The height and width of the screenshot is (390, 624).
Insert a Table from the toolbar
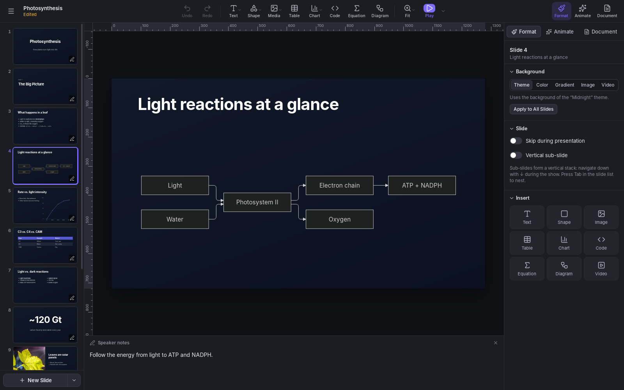[x=294, y=11]
